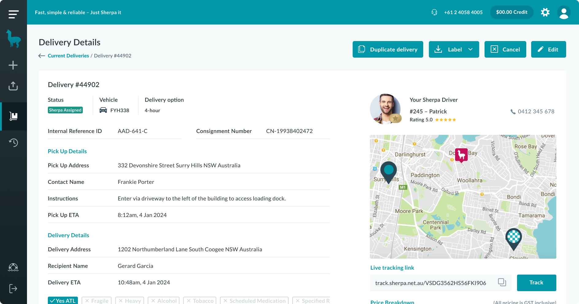Click the $00.00 Credit badge
Viewport: 579px width, 304px height.
coord(512,12)
